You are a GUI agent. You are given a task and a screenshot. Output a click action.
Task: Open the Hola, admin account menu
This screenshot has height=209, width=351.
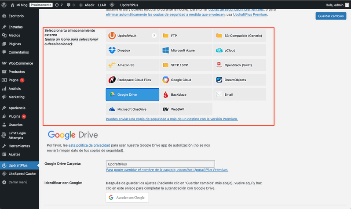pyautogui.click(x=337, y=5)
